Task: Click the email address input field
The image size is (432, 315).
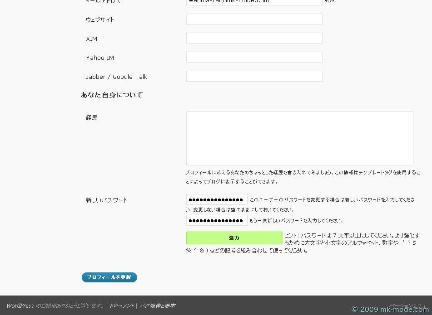Action: coord(254,2)
